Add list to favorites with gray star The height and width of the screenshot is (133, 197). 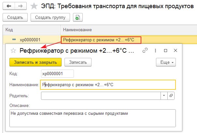pos(34,6)
